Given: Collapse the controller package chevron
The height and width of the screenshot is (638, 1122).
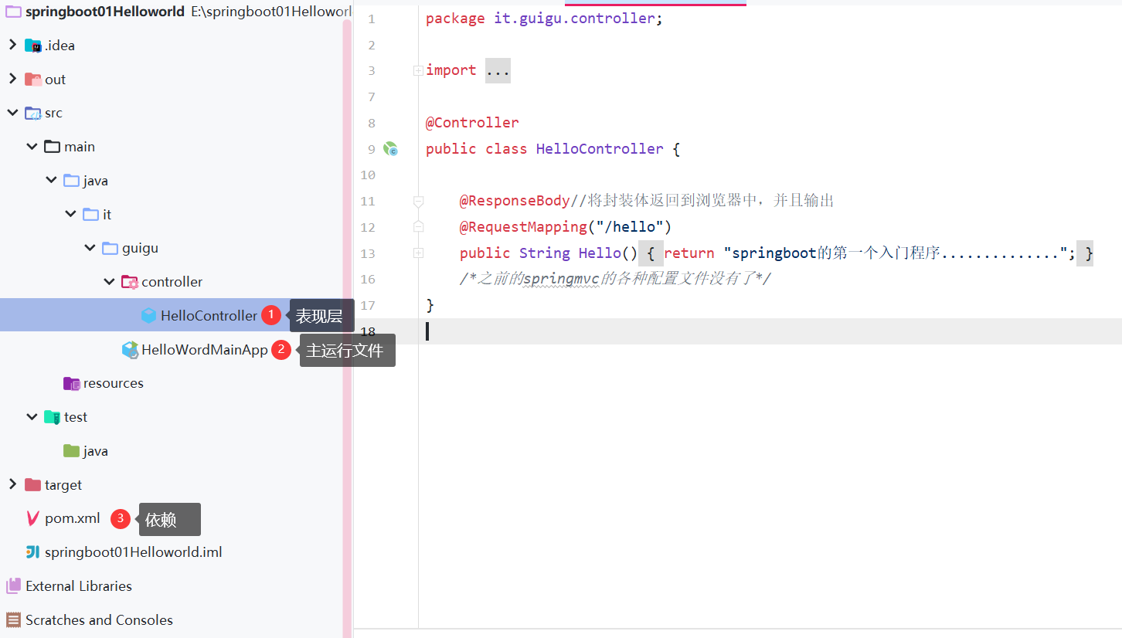Looking at the screenshot, I should (109, 282).
